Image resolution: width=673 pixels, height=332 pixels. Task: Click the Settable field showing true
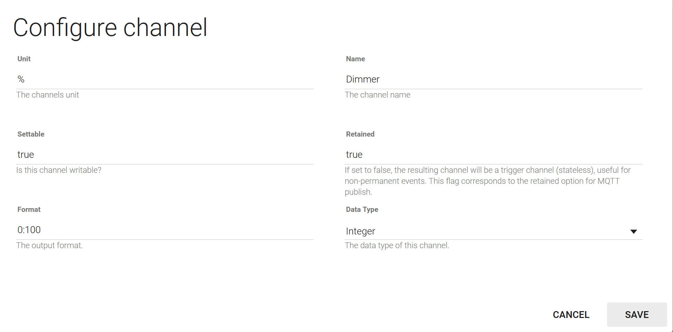[164, 155]
